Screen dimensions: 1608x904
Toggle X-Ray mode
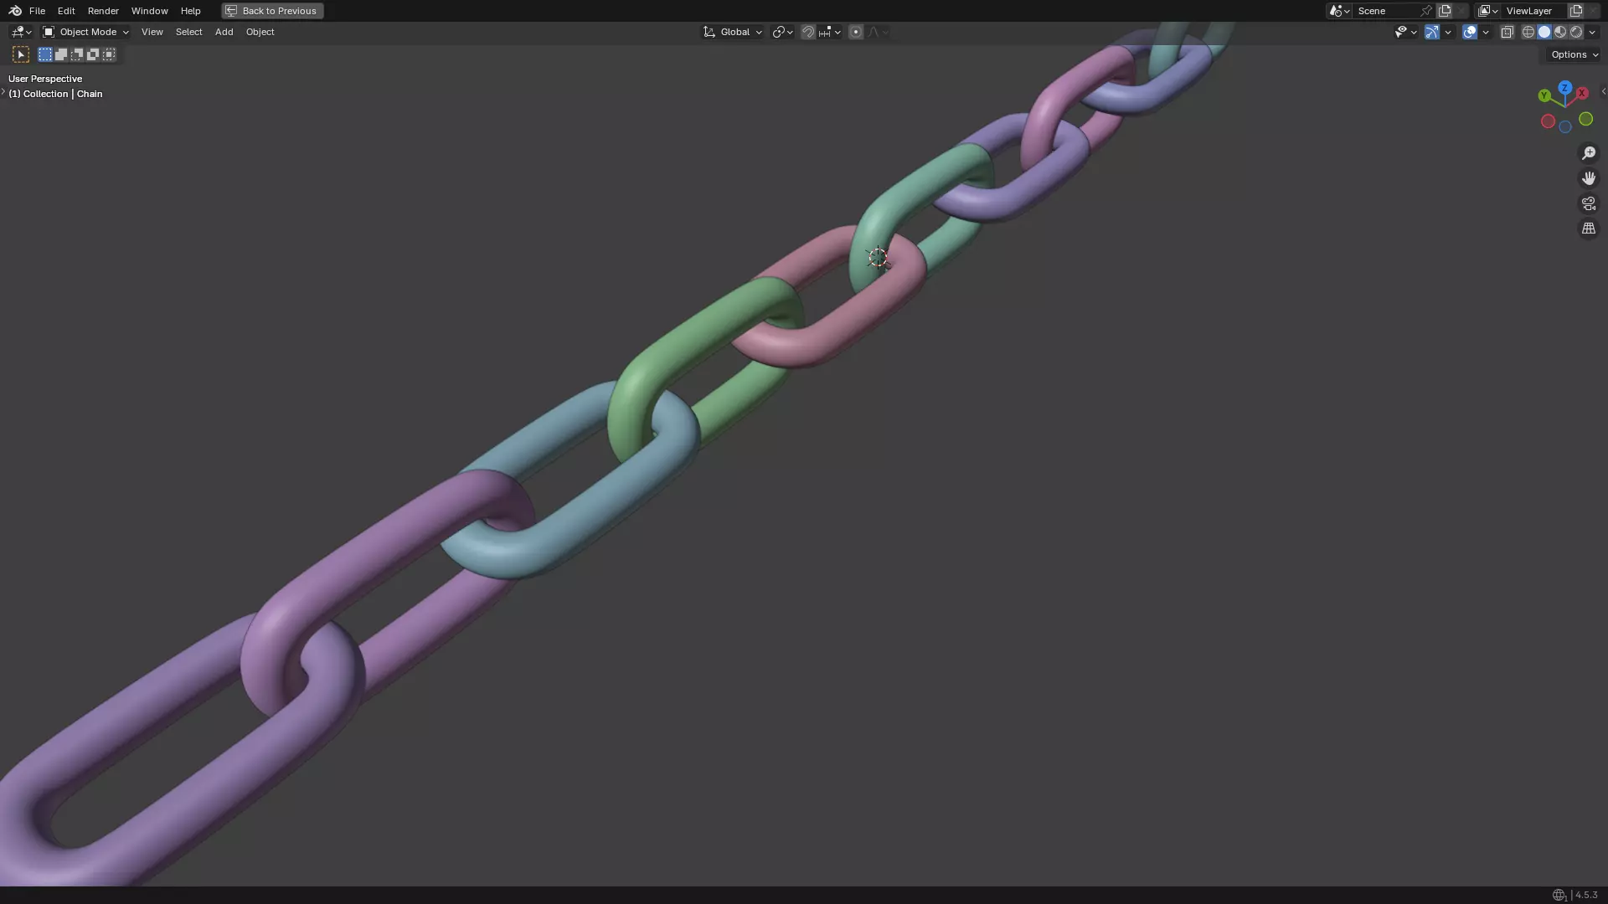click(1507, 32)
